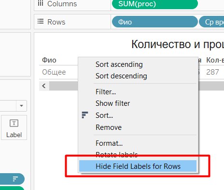This screenshot has height=190, width=224.
Task: Choose Sort ascending in context menu
Action: pos(119,64)
